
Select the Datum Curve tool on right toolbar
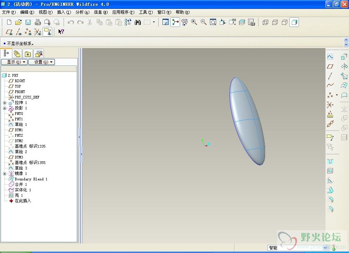(330, 85)
